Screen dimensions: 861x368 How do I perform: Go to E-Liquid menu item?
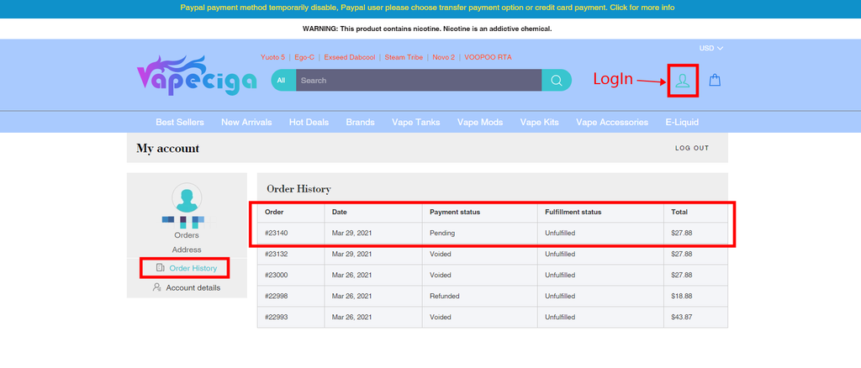pyautogui.click(x=682, y=123)
